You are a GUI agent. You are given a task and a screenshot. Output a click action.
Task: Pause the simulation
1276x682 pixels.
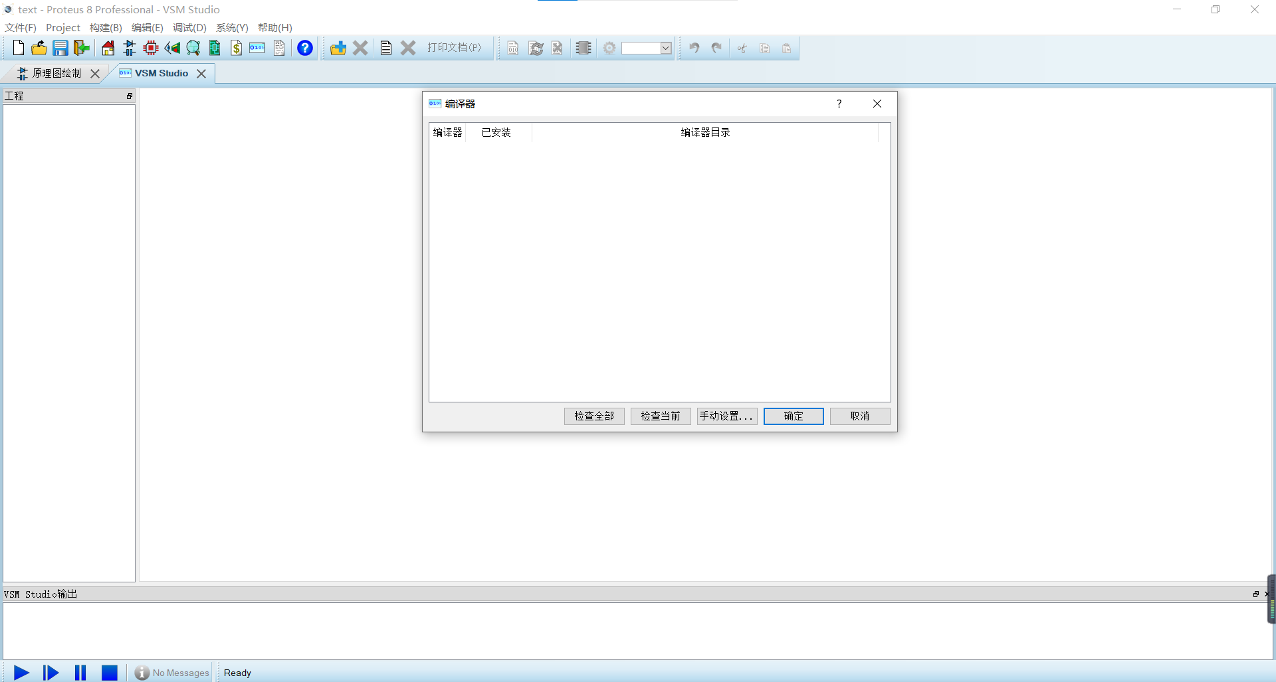click(80, 673)
